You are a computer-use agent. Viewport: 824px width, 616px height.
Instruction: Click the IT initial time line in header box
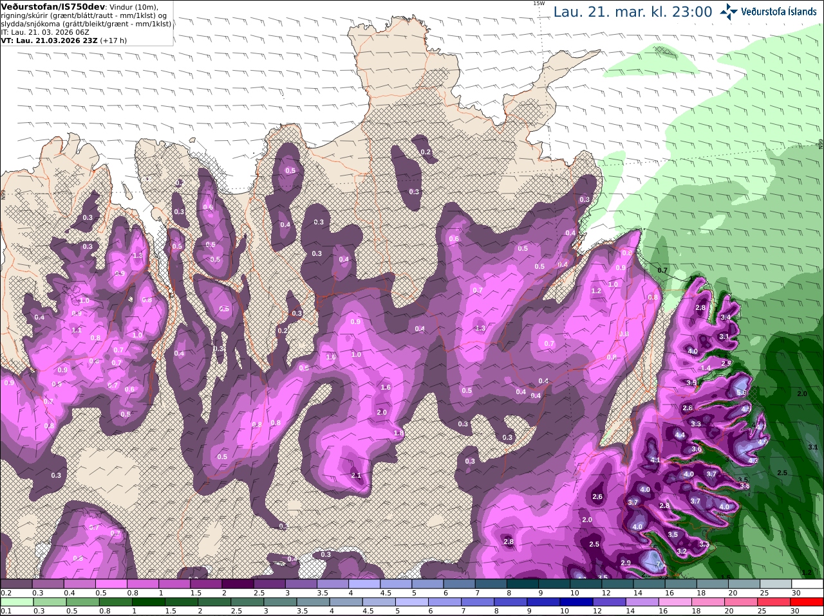pos(46,32)
